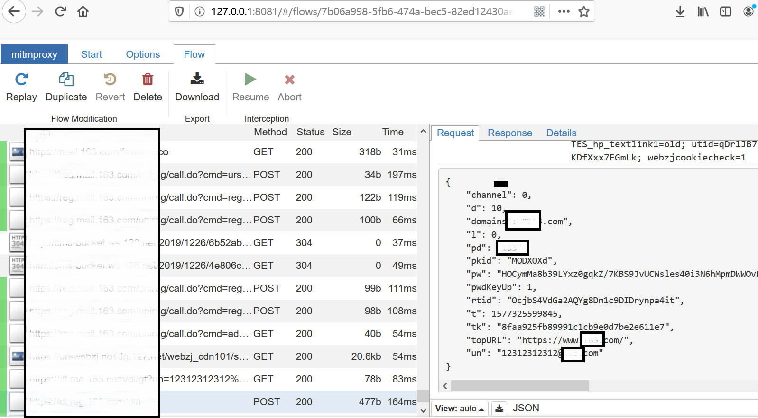758x418 pixels.
Task: Select the POST flow taking 197ms
Action: pos(209,175)
